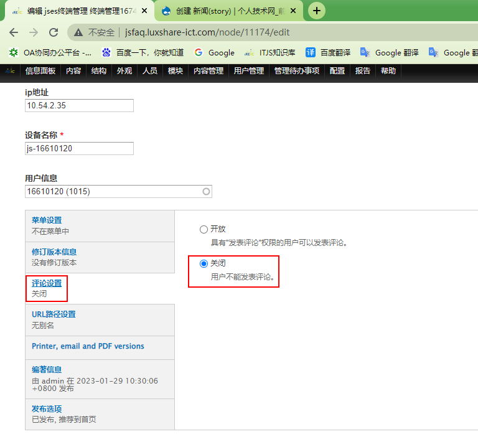Viewport: 478px width, 434px height.
Task: Open the Baidu bookmark
Action: (143, 53)
